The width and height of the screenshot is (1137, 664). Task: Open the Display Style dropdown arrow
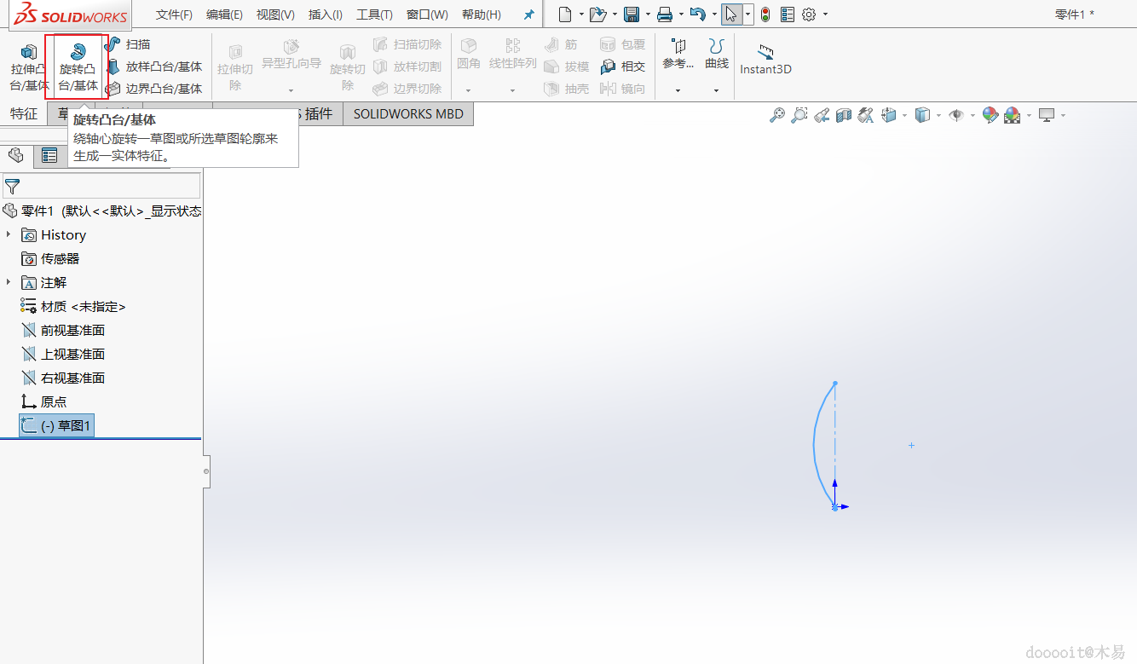(938, 116)
